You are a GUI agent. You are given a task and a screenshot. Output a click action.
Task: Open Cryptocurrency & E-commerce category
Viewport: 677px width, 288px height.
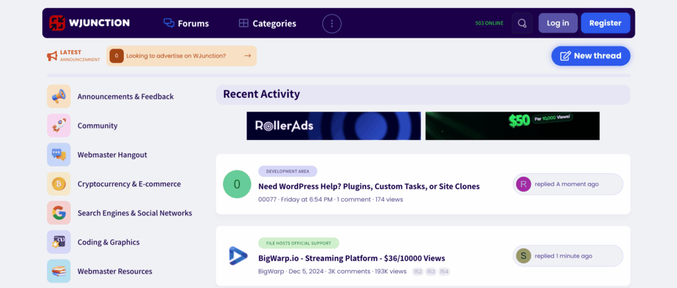[x=129, y=184]
